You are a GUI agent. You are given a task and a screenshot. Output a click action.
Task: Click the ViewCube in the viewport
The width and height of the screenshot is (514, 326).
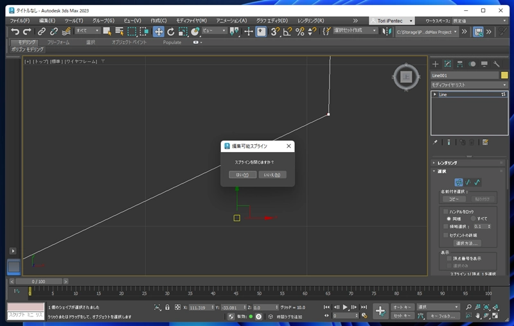[405, 77]
